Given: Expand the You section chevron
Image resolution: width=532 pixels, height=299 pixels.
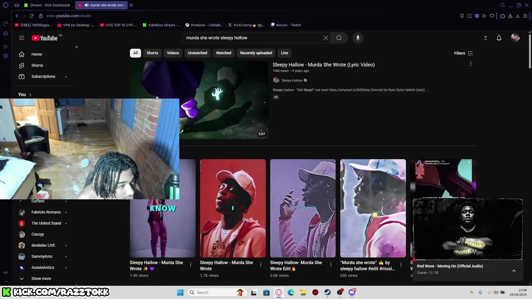Looking at the screenshot, I should tap(30, 95).
